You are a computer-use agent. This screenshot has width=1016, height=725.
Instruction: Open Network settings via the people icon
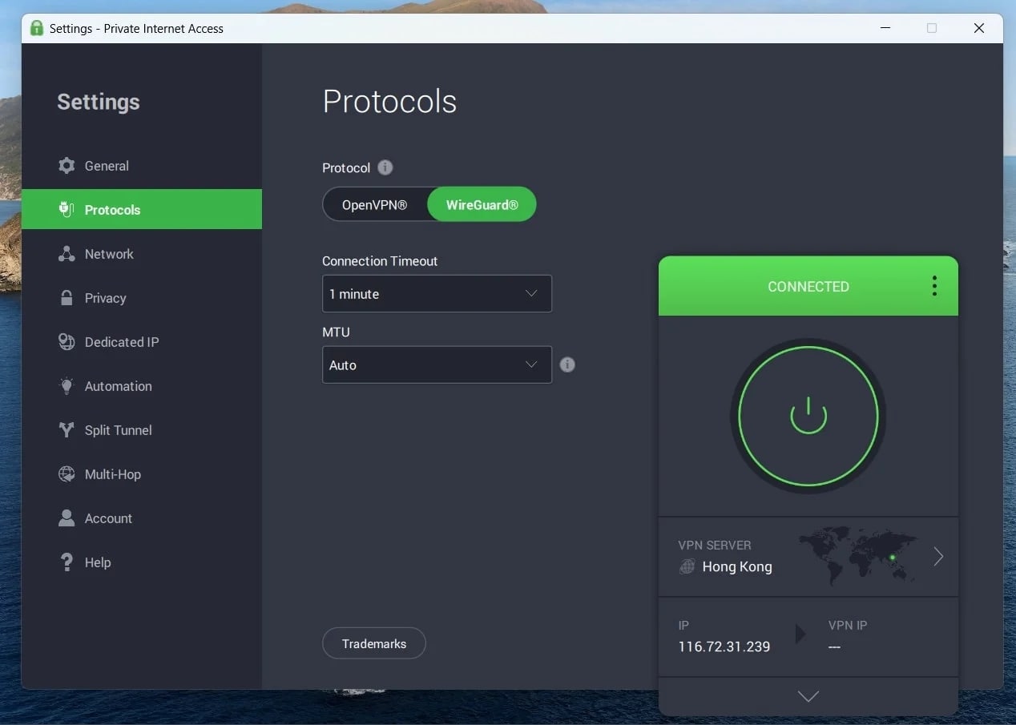67,253
